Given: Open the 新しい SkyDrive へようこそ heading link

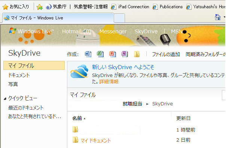Looking at the screenshot, I should pos(123,67).
